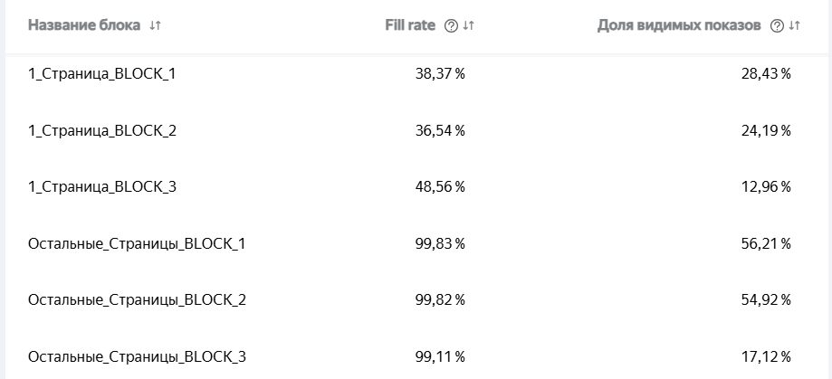Screen dimensions: 832x379
Task: Click the Fill rate column header label
Action: [410, 25]
